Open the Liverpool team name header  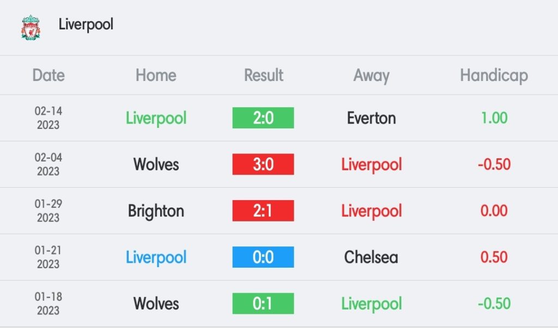(x=86, y=24)
